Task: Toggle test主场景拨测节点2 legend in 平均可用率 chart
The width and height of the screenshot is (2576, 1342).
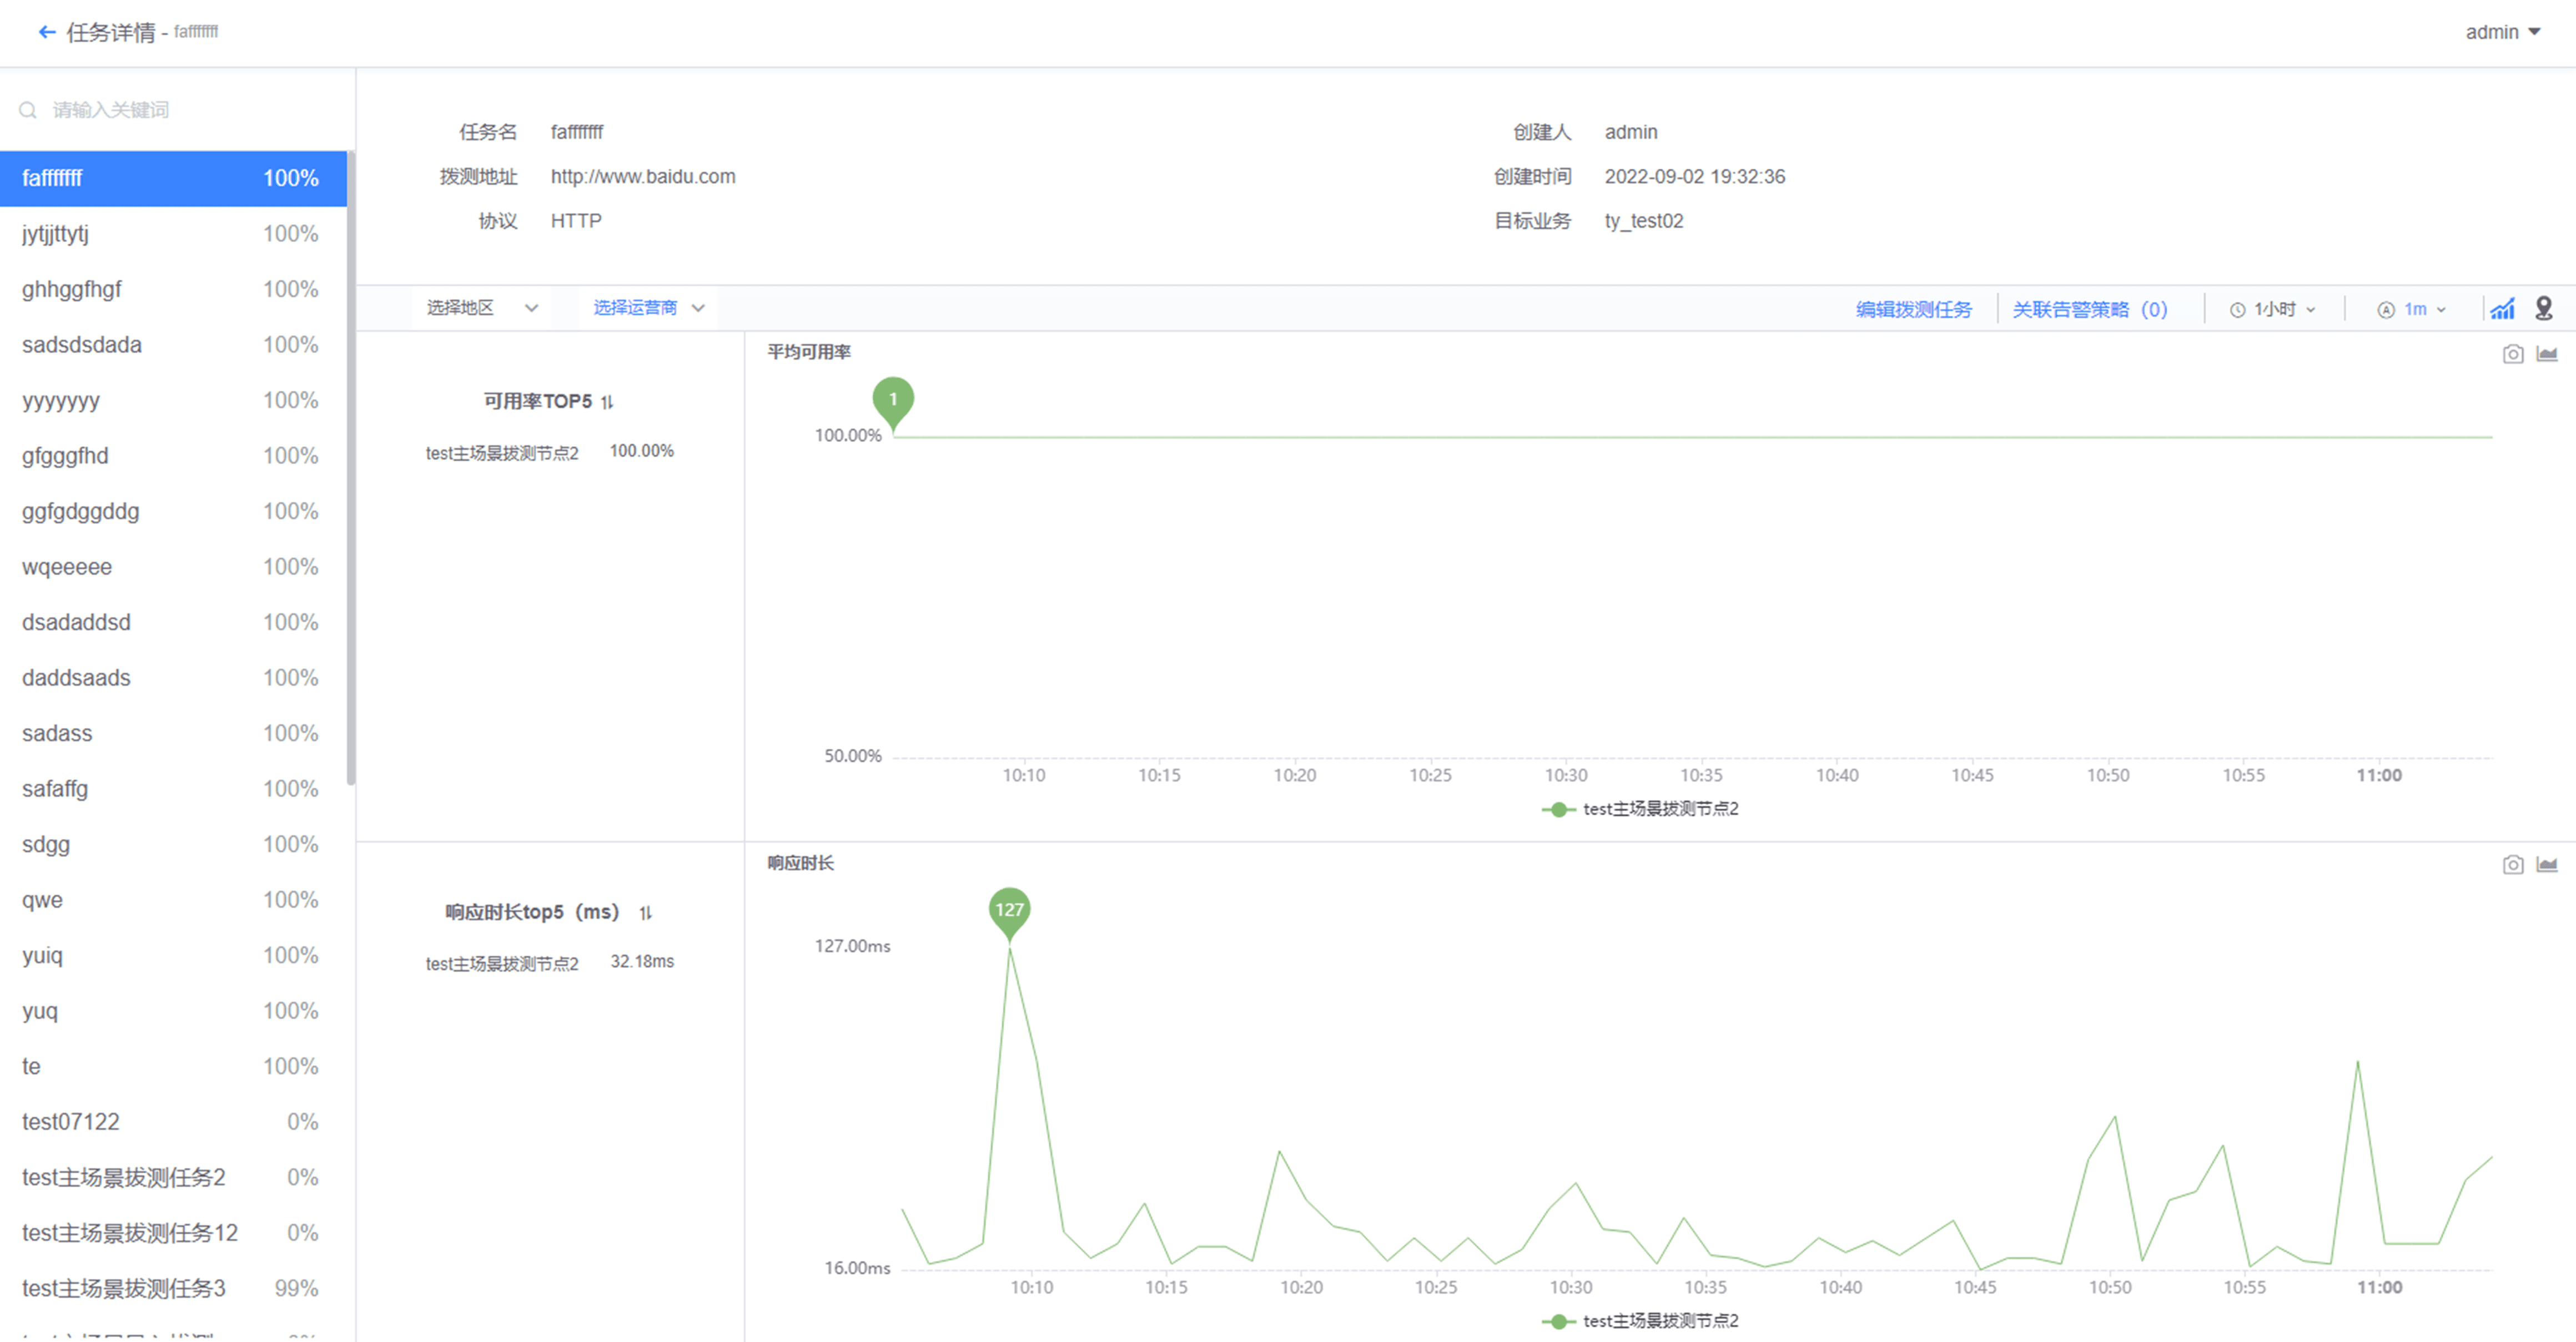Action: point(1640,809)
